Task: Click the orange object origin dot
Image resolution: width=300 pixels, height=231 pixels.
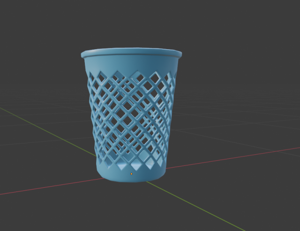Action: [131, 174]
